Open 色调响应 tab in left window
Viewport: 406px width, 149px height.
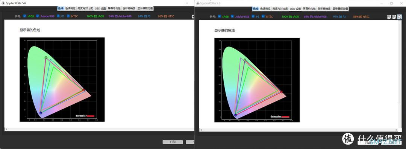tap(70, 8)
